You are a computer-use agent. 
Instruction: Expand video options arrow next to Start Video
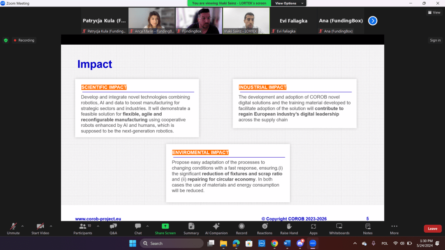tap(51, 226)
